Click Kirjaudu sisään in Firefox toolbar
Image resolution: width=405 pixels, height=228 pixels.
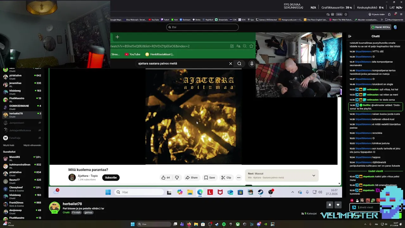[376, 14]
